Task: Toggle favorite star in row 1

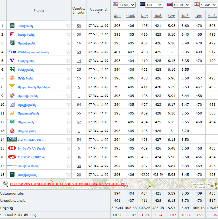Action: pyautogui.click(x=68, y=26)
